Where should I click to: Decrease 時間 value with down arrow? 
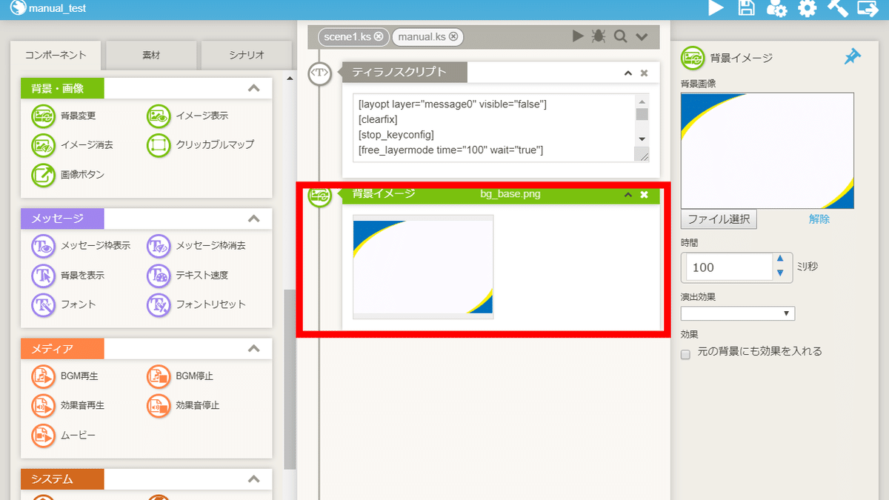(x=779, y=273)
